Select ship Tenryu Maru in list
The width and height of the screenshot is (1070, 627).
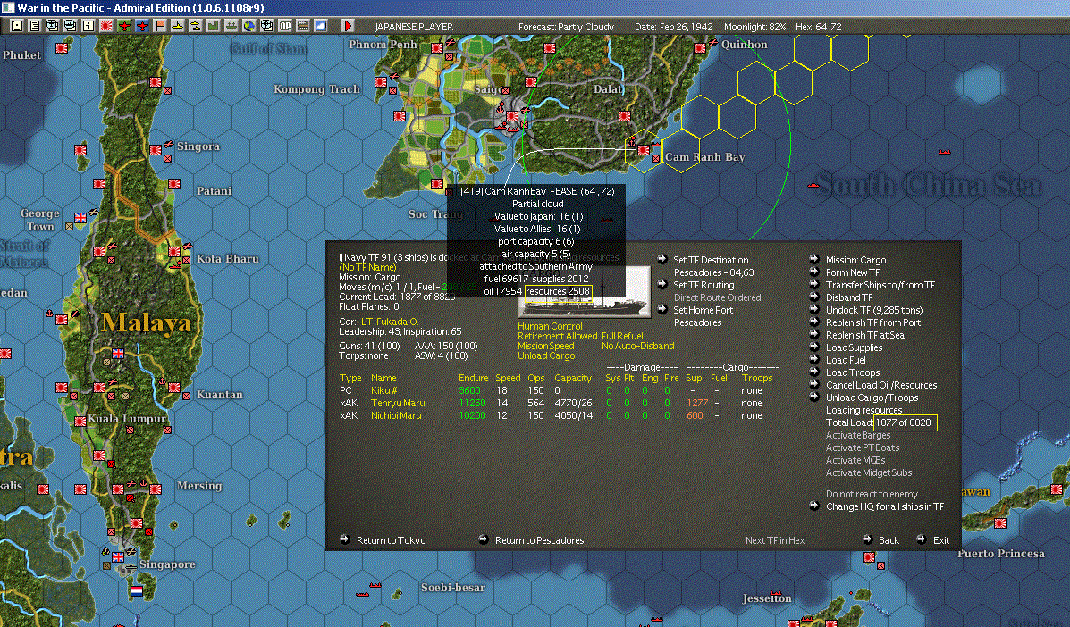coord(398,403)
